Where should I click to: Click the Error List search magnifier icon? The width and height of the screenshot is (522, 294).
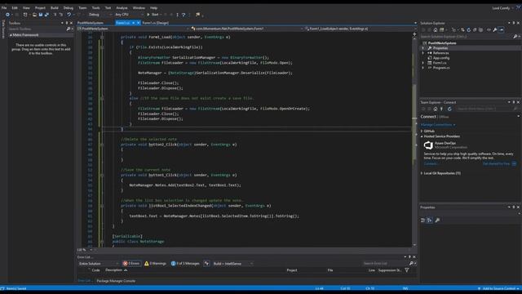411,263
